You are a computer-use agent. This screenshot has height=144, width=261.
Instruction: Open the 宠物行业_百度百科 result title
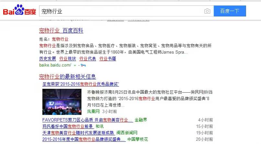[x=61, y=31]
